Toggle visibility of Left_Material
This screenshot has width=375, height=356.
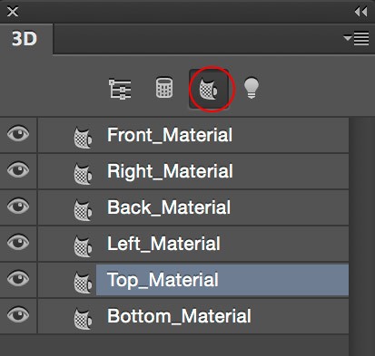(x=18, y=243)
